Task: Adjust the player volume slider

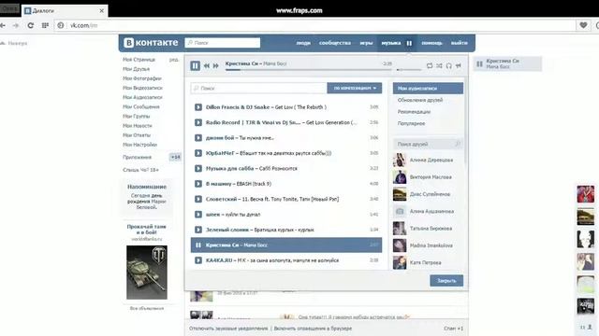Action: point(409,70)
